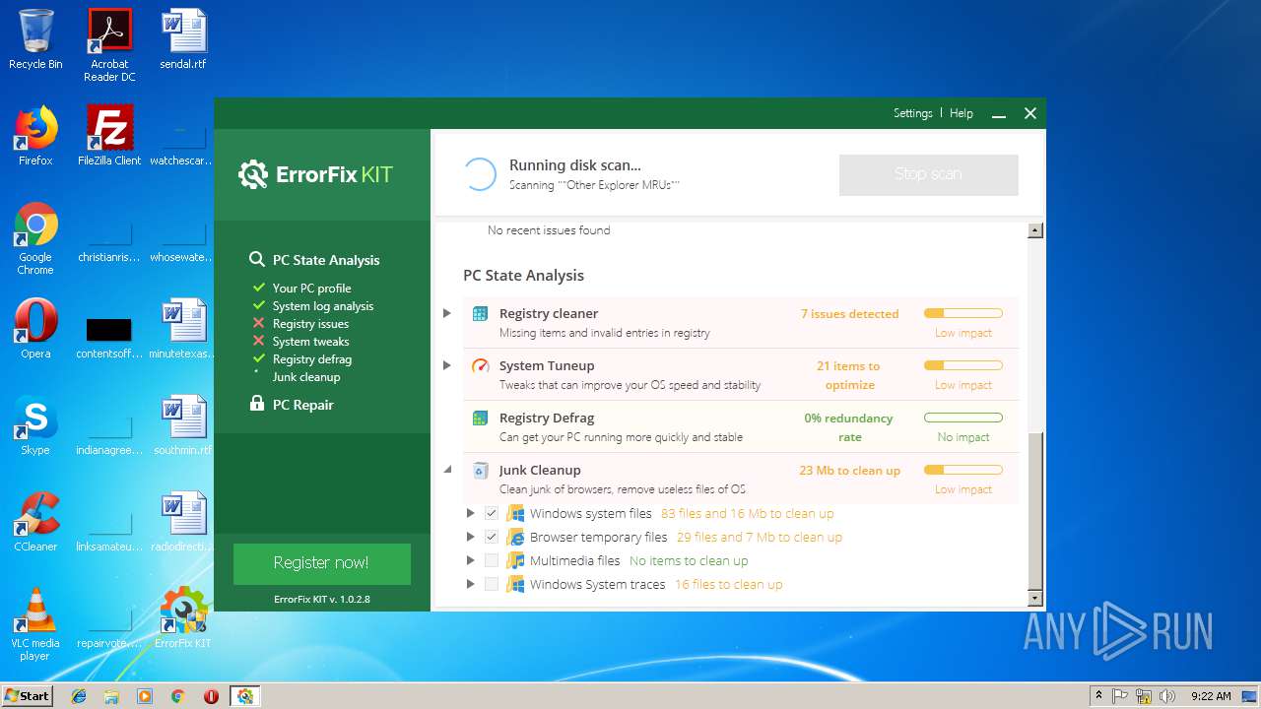
Task: Click '83 files and 16 Mb to clean up'
Action: tap(748, 513)
